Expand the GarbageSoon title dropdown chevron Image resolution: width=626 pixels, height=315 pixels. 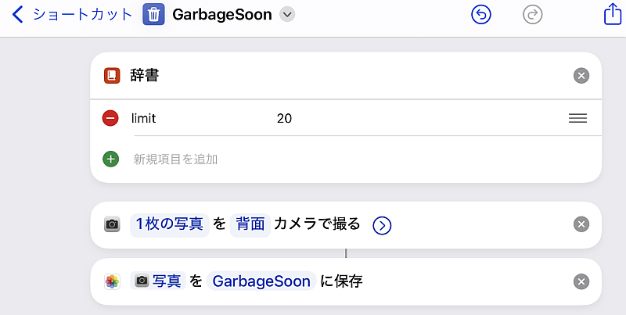[x=287, y=15]
